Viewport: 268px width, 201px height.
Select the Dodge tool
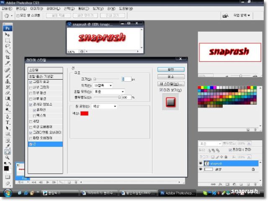(8, 110)
